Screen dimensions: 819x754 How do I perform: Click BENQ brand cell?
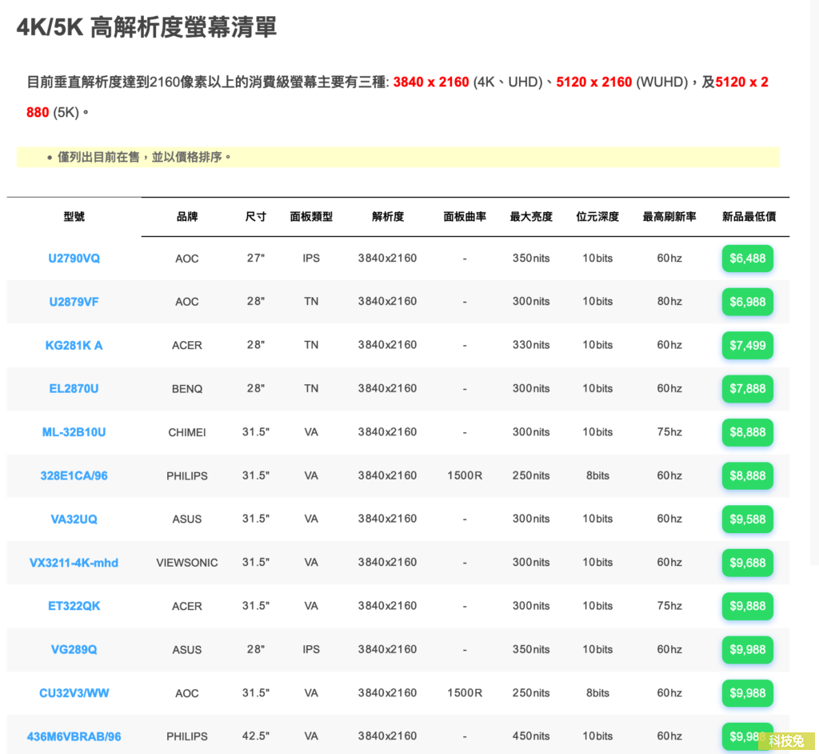(x=187, y=389)
